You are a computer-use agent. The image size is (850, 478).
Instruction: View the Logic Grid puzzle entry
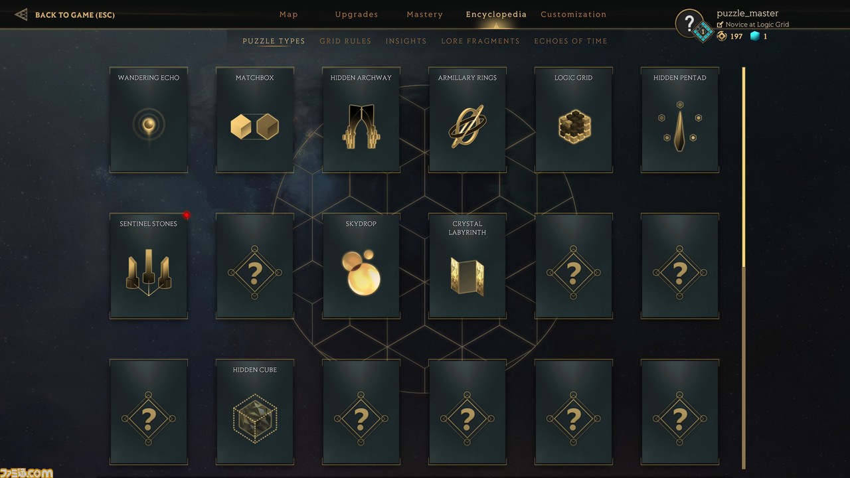coord(574,119)
